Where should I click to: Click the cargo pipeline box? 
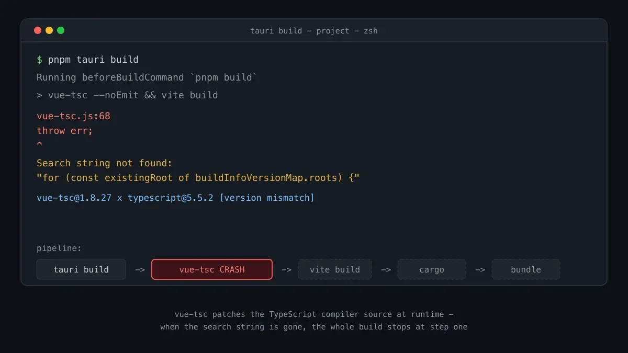pos(432,269)
